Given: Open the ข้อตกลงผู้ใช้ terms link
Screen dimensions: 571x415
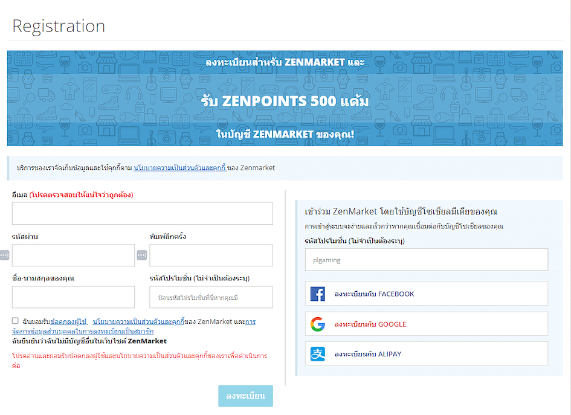Looking at the screenshot, I should click(68, 321).
